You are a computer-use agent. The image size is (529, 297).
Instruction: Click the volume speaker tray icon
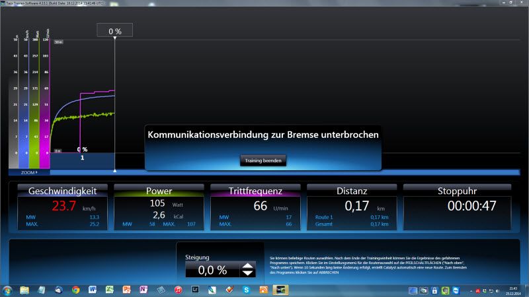[x=498, y=291]
